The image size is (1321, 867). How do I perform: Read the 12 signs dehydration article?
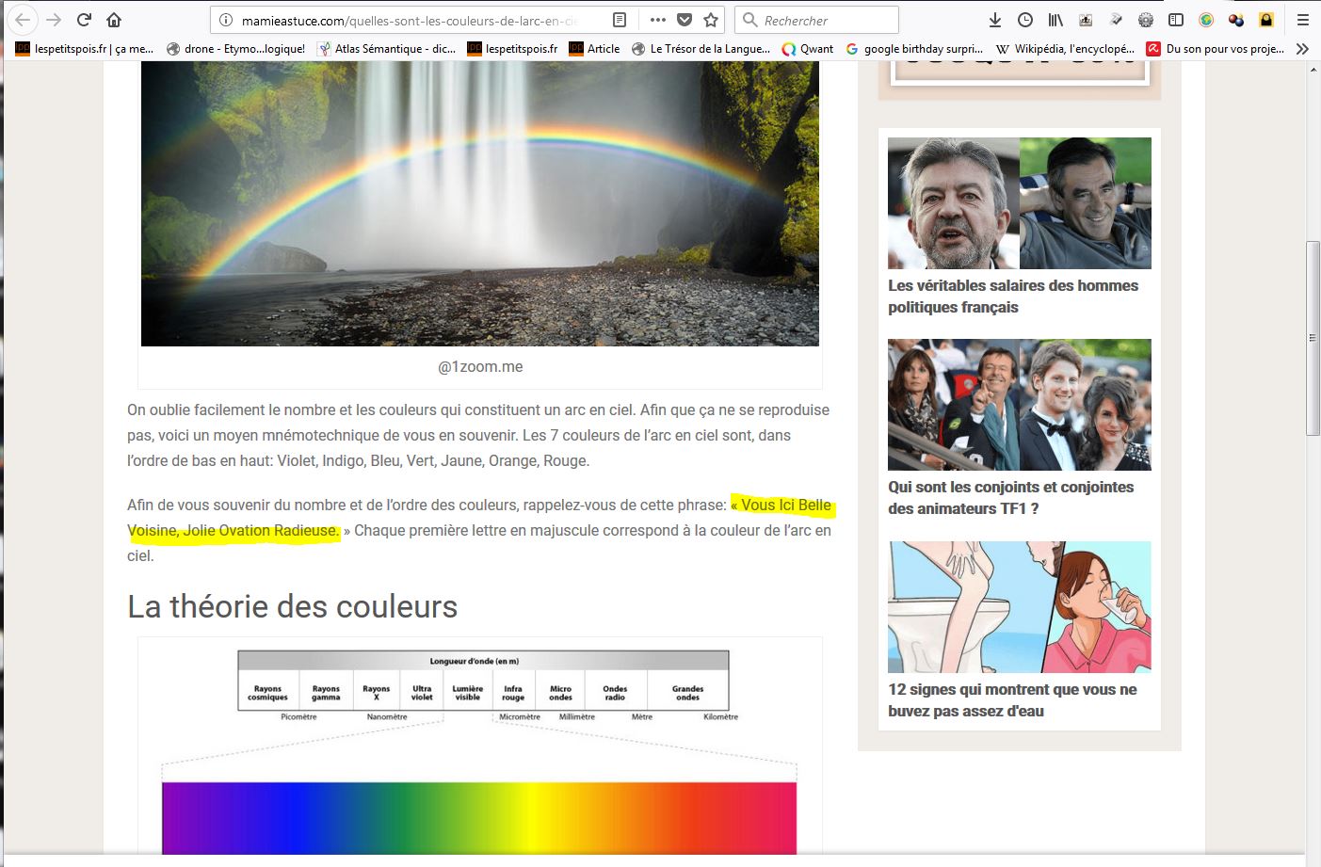1012,699
